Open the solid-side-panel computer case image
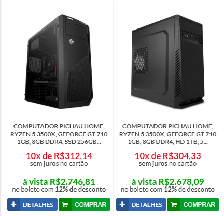The height and width of the screenshot is (216, 224). point(167,62)
